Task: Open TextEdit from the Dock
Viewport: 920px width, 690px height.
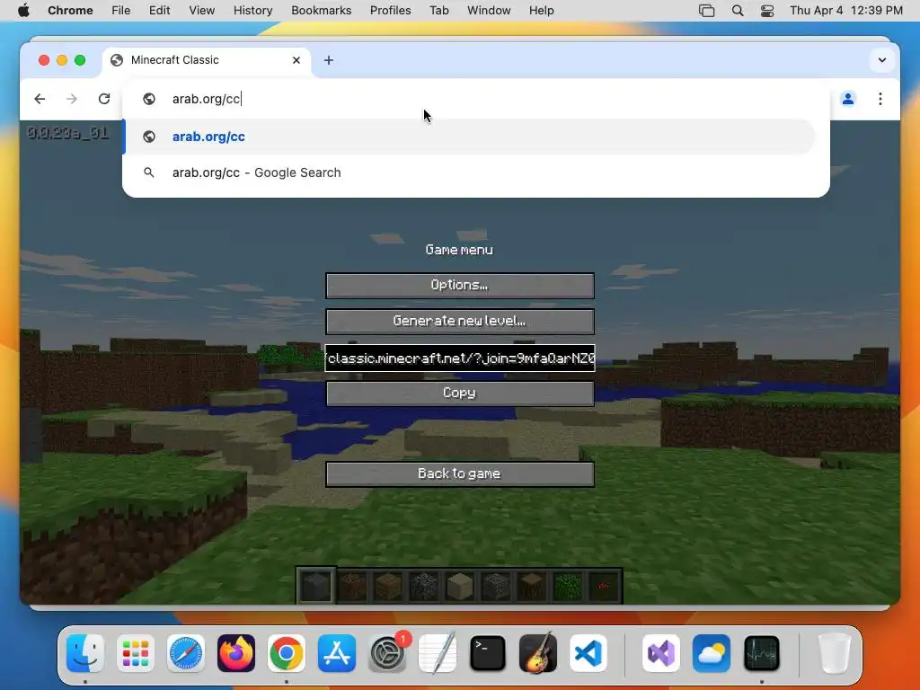Action: (438, 653)
